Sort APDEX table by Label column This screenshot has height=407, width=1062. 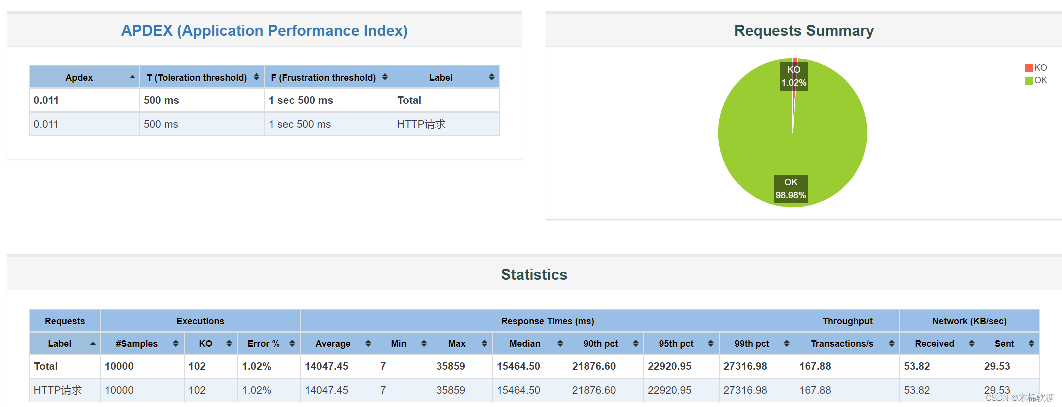pos(446,77)
